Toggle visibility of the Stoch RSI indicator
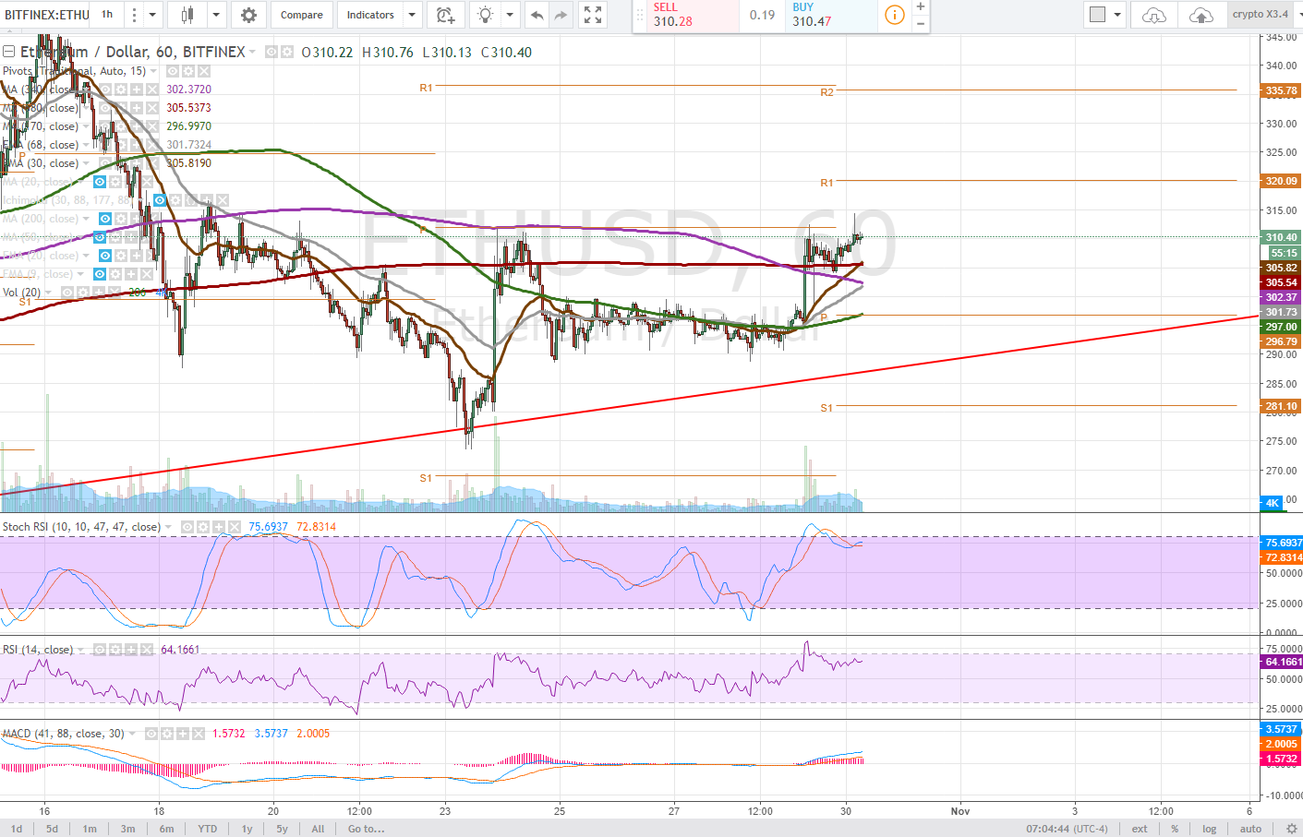1303x837 pixels. point(187,527)
